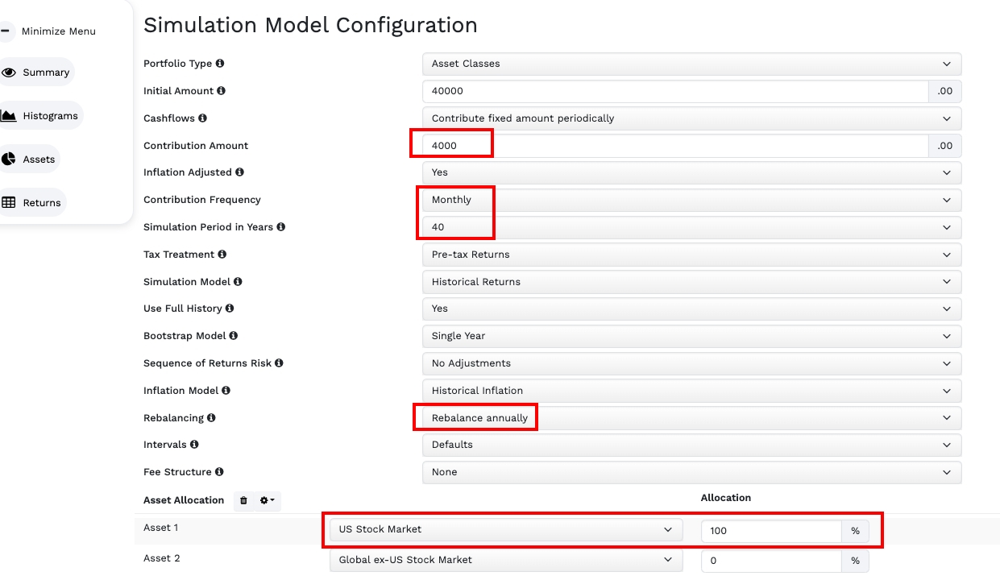This screenshot has width=1000, height=576.
Task: Click the info icon beside Fee Structure
Action: coord(219,472)
